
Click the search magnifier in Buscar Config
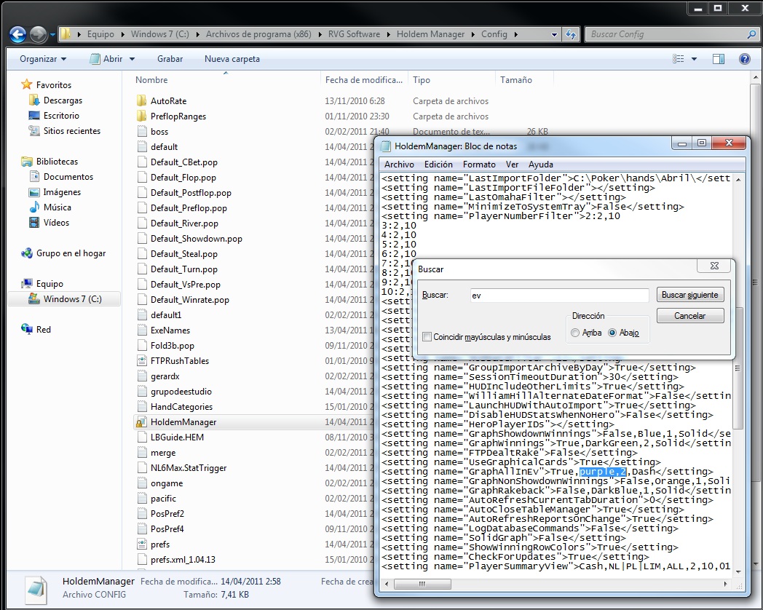coord(751,34)
